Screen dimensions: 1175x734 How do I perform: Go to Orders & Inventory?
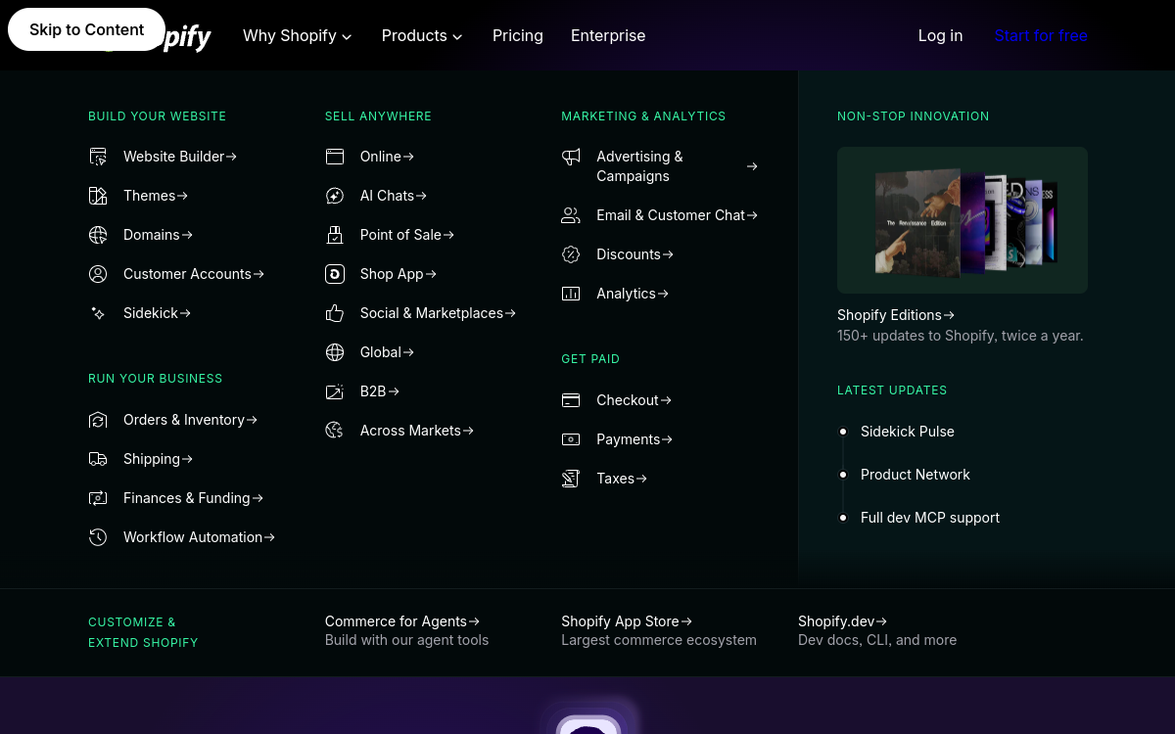click(x=190, y=420)
